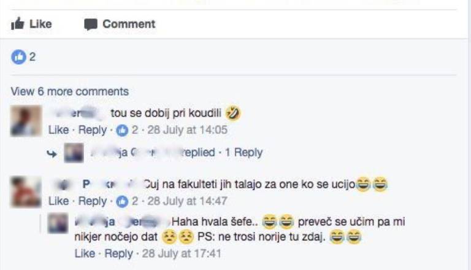The width and height of the screenshot is (471, 270).
Task: Click the reply arrow icon beside 'replied'
Action: [53, 153]
